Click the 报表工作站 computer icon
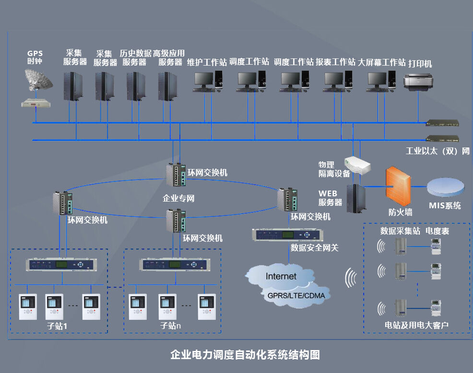Viewport: 473px width, 373px height. (x=338, y=80)
